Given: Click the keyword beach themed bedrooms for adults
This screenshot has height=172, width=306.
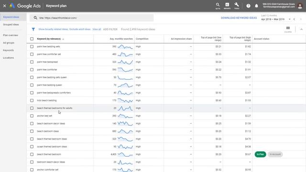Looking at the screenshot, I should coord(55,108).
